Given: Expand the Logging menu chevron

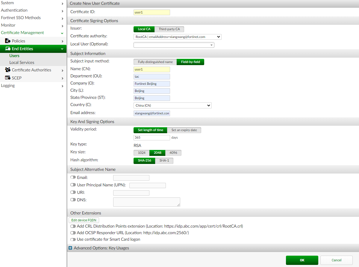Looking at the screenshot, I should pyautogui.click(x=62, y=86).
